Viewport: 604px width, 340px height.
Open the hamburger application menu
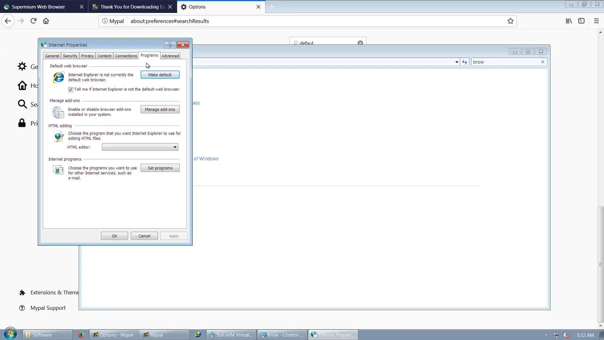pyautogui.click(x=596, y=21)
